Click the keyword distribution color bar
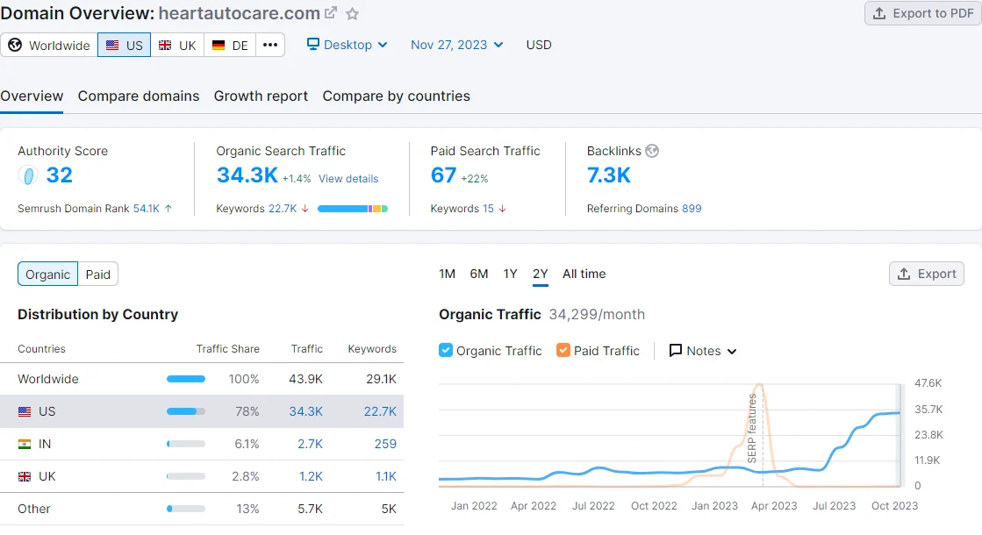This screenshot has height=535, width=982. tap(353, 209)
